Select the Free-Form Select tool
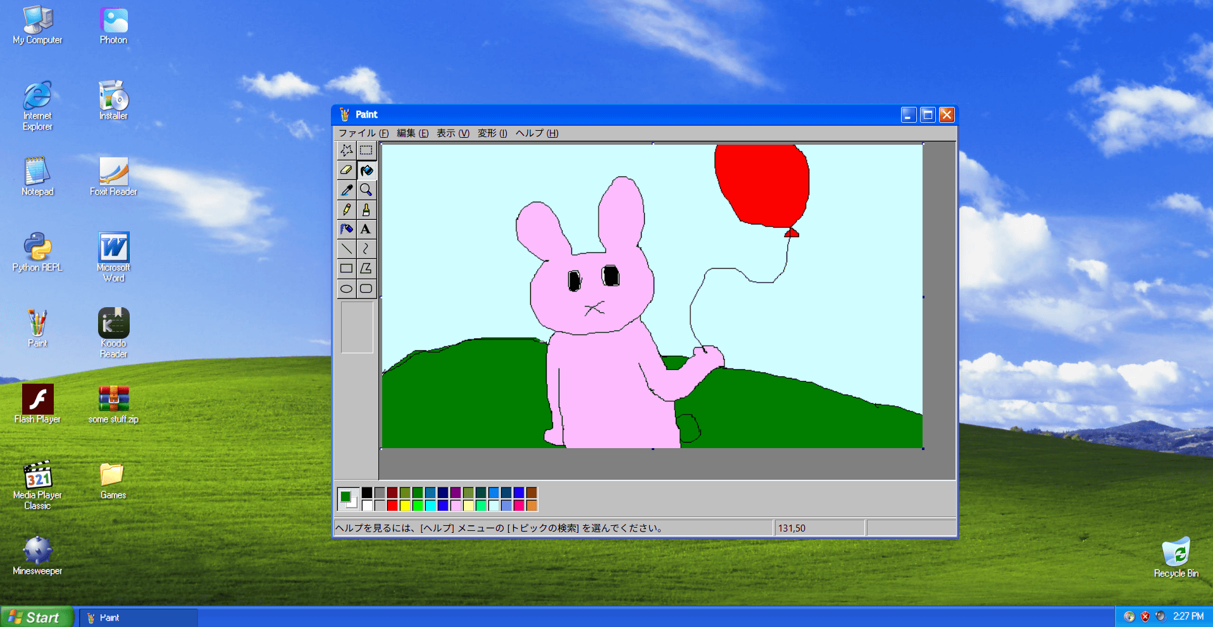The image size is (1213, 627). (347, 150)
